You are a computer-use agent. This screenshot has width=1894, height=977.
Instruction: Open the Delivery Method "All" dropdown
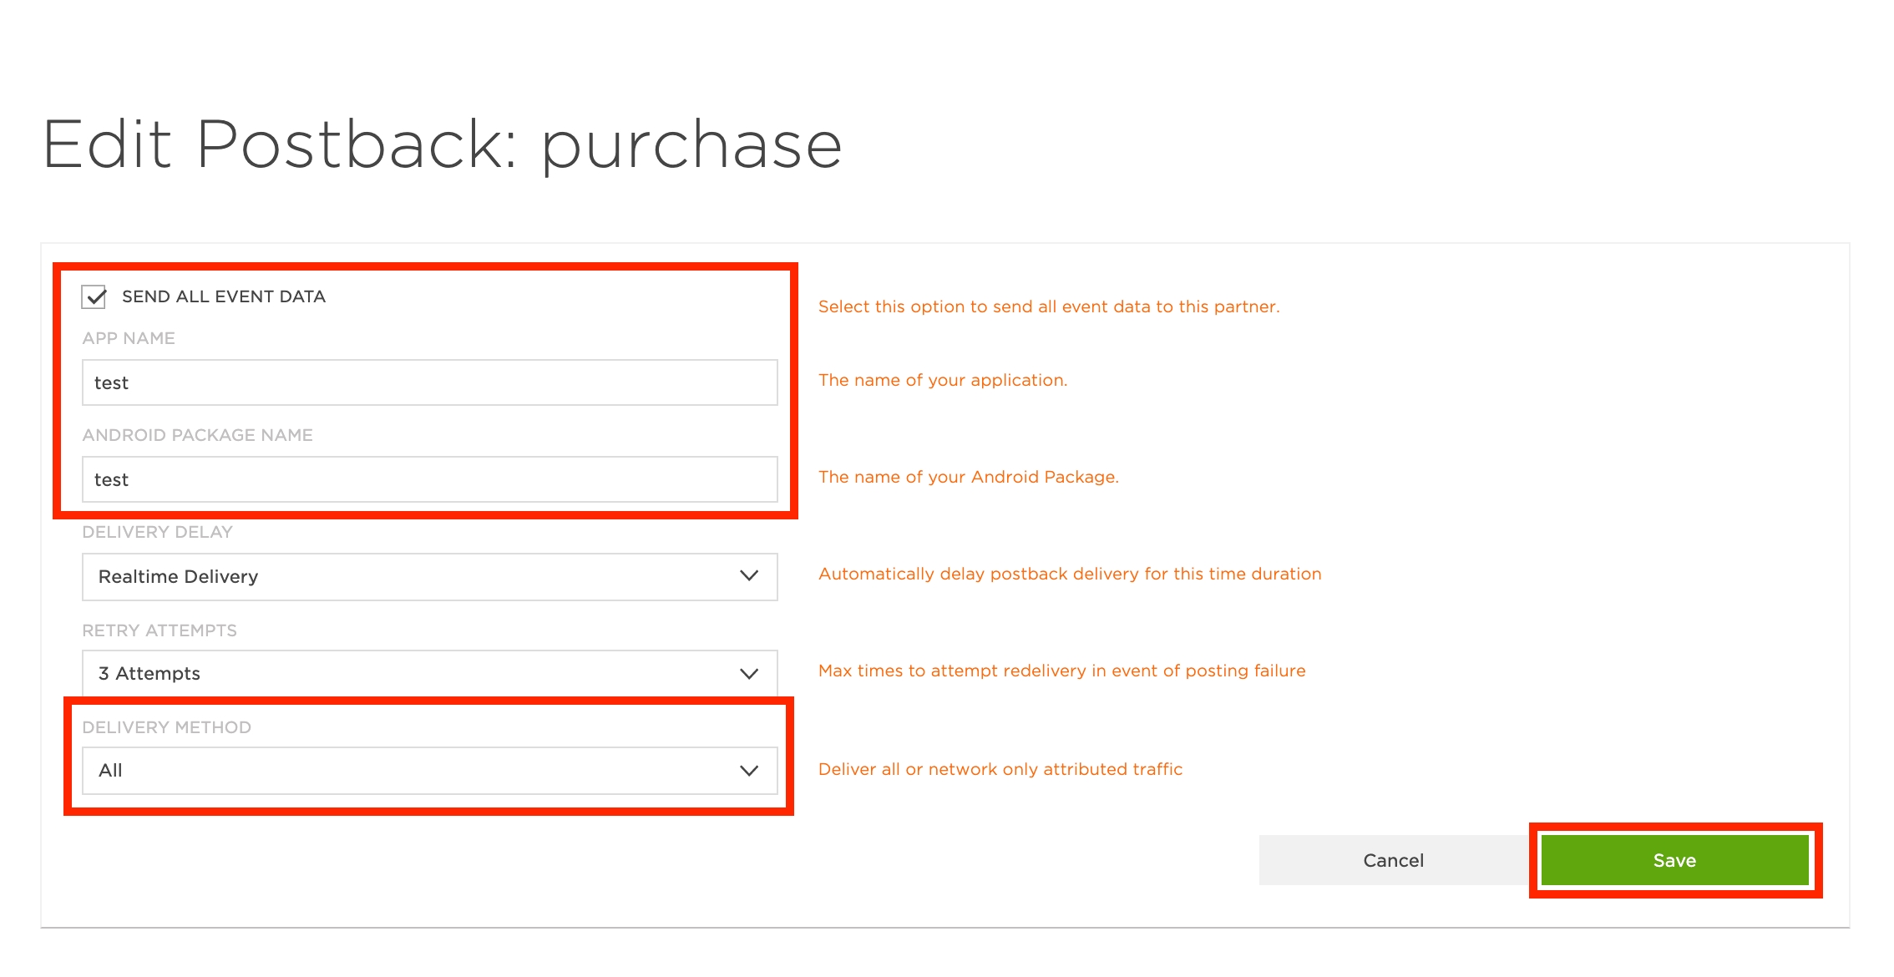tap(429, 770)
